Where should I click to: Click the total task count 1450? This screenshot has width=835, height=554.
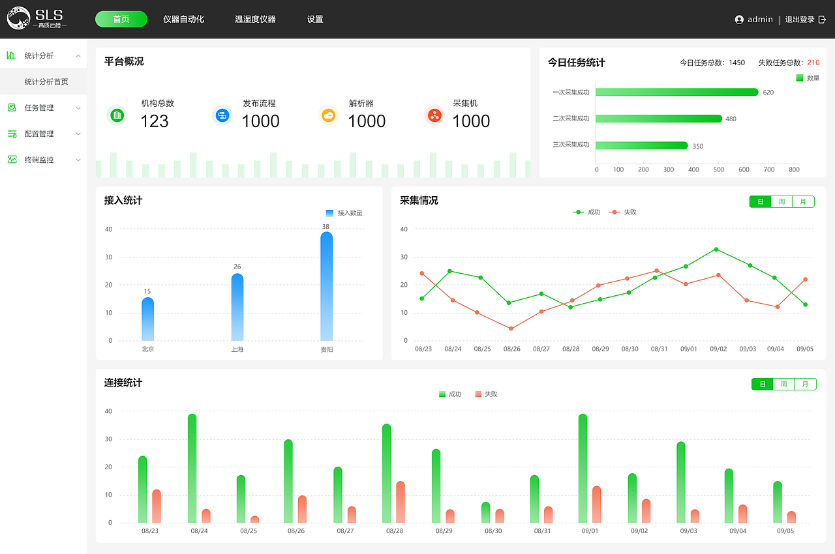coord(737,63)
